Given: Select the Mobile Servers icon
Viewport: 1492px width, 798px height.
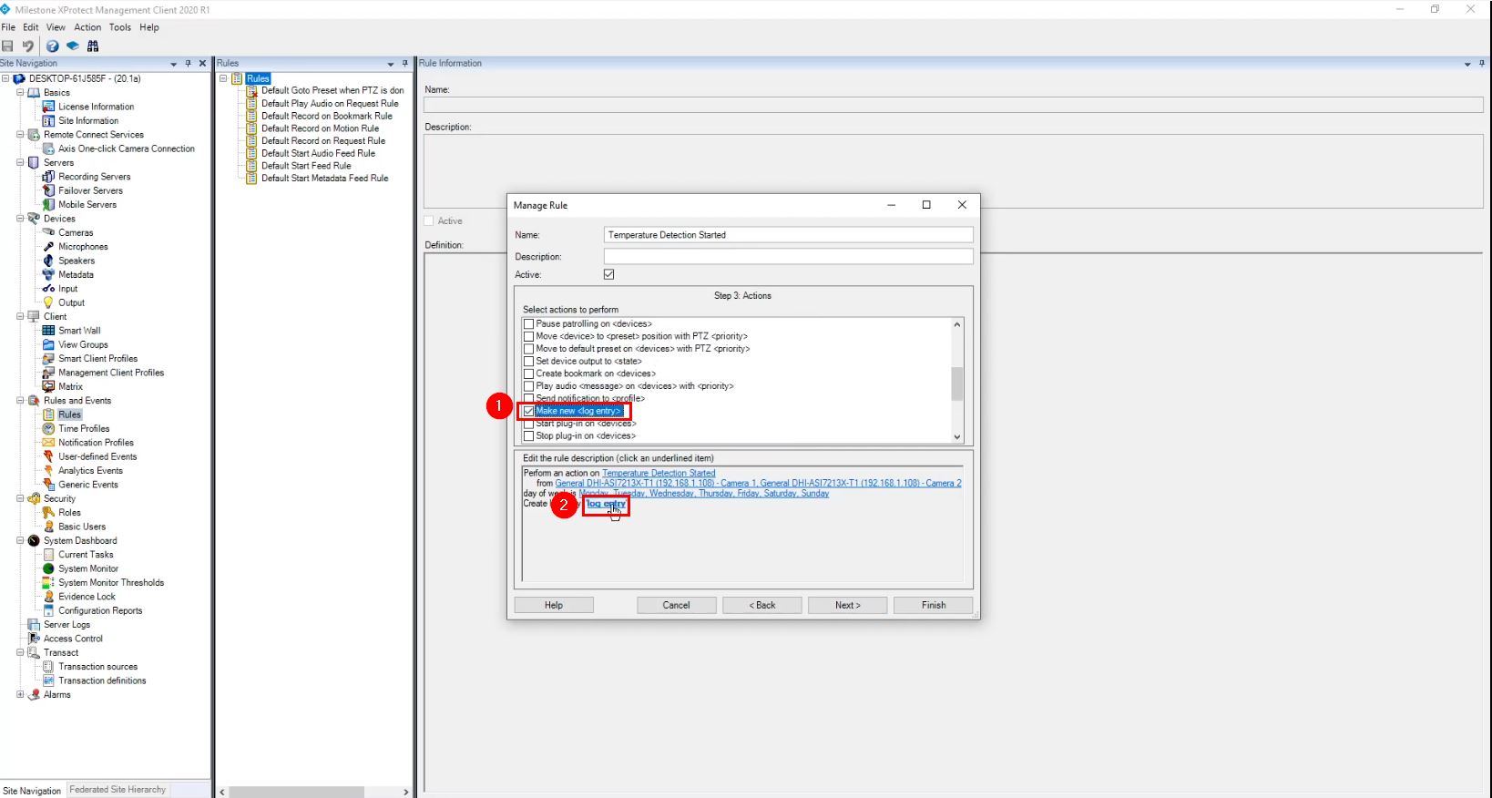Looking at the screenshot, I should [49, 205].
